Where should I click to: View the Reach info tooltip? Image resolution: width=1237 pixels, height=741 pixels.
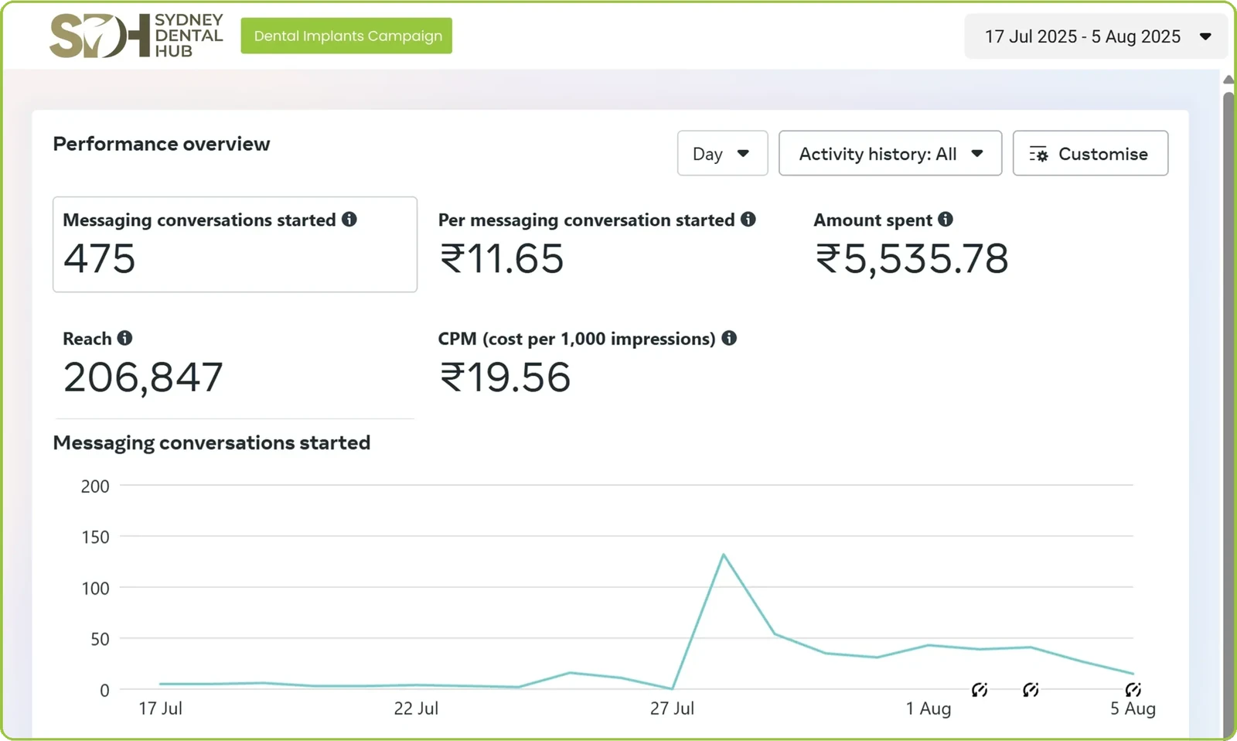(x=124, y=338)
